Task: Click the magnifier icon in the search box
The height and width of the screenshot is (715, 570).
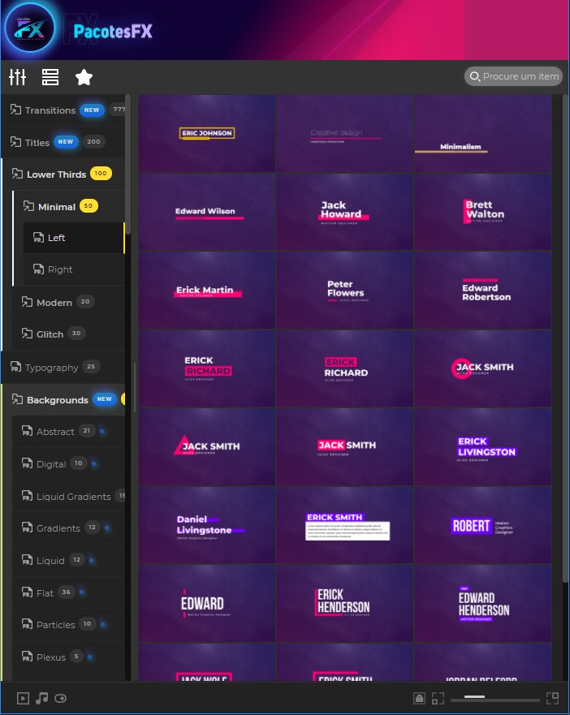Action: (474, 77)
